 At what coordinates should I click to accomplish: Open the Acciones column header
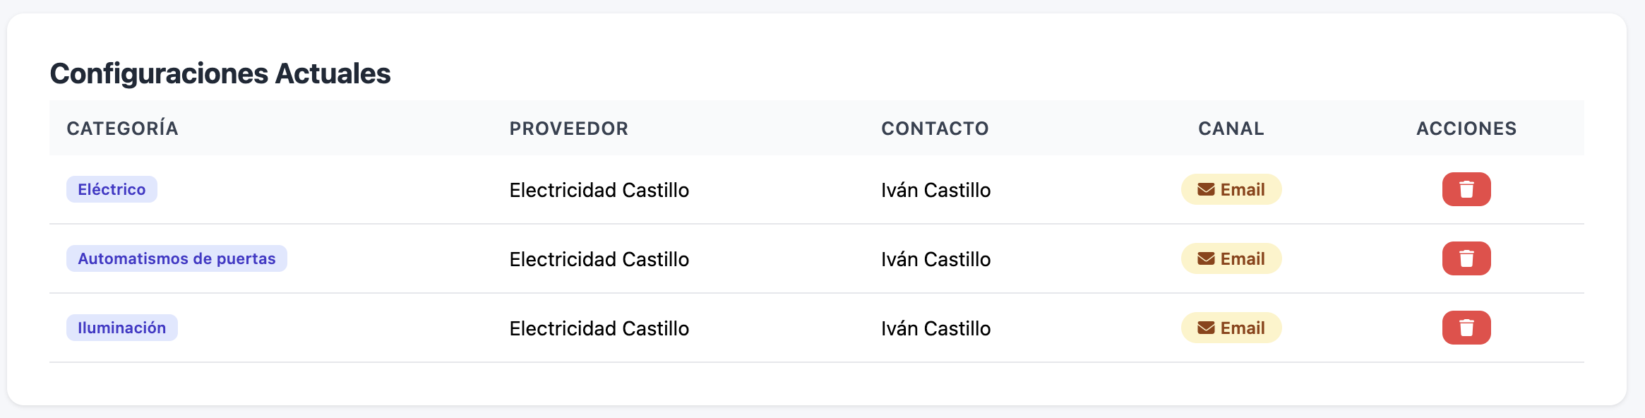[x=1465, y=129]
